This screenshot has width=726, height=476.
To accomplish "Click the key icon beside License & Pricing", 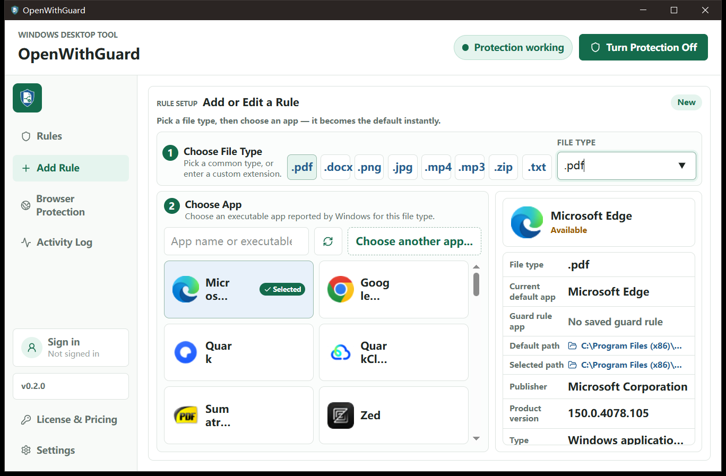I will coord(25,420).
